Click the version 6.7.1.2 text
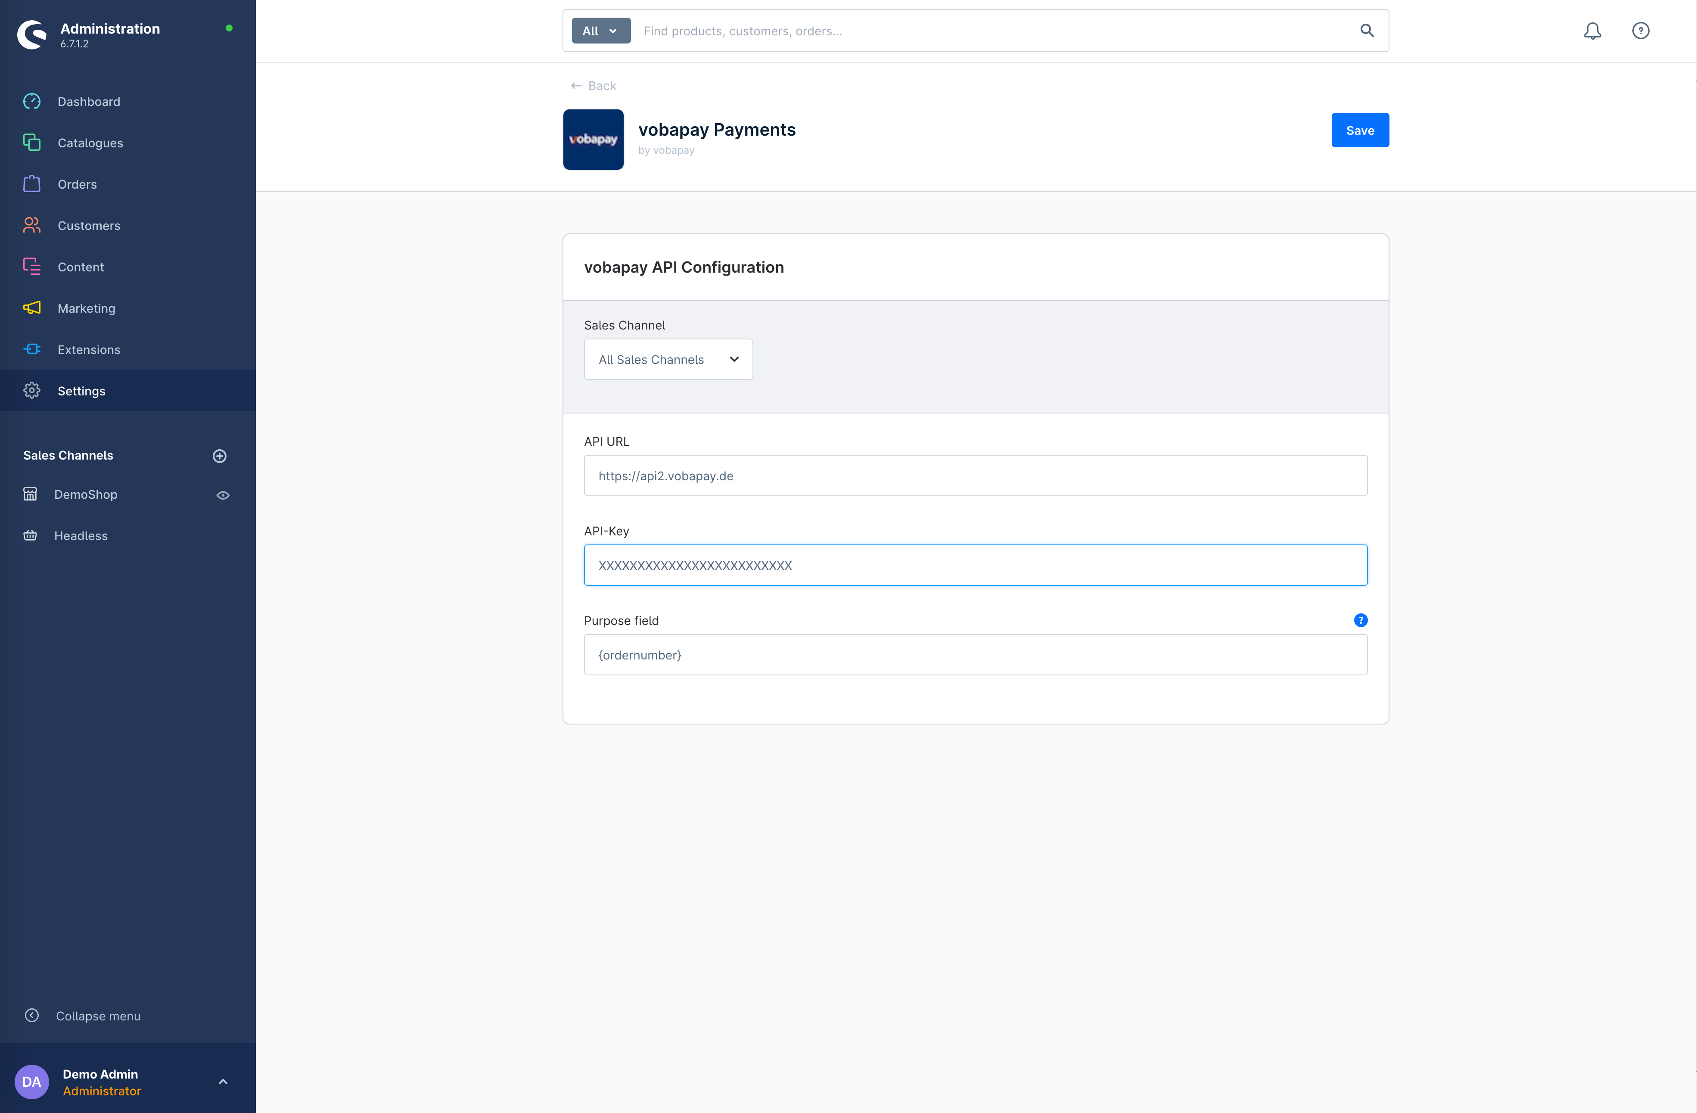Screen dimensions: 1697x1113 74,44
